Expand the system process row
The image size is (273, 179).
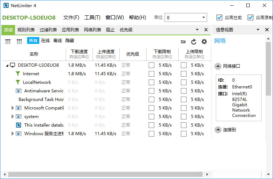[13, 117]
